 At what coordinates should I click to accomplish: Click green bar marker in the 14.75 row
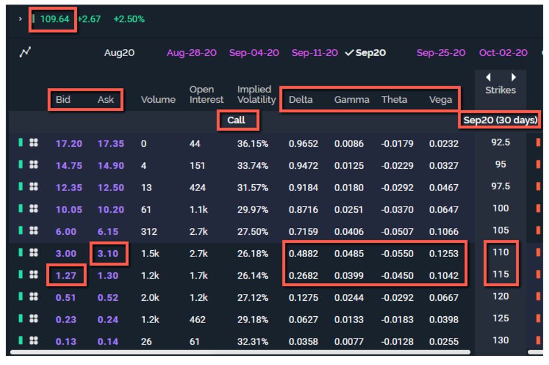coord(21,165)
